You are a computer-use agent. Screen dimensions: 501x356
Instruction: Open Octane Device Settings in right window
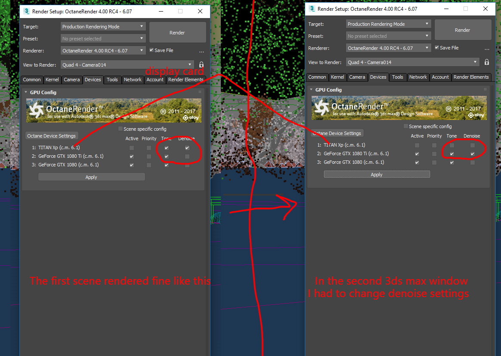(x=337, y=133)
